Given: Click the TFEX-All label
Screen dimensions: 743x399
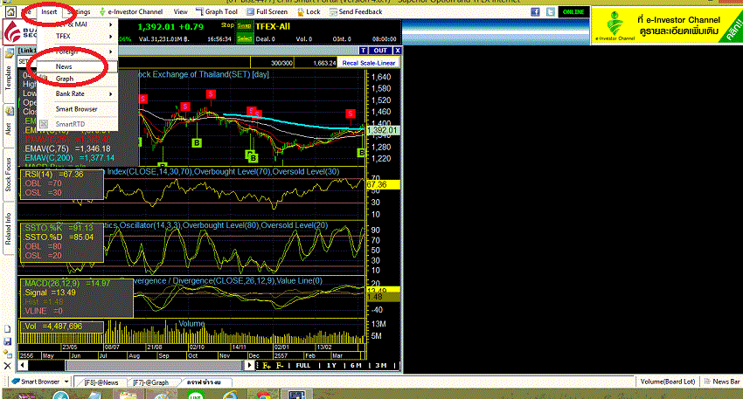Looking at the screenshot, I should [273, 26].
